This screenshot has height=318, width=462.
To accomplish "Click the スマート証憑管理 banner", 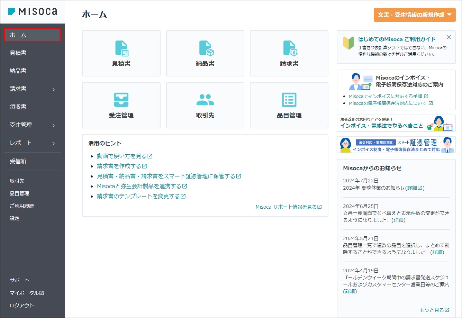I will tap(396, 145).
